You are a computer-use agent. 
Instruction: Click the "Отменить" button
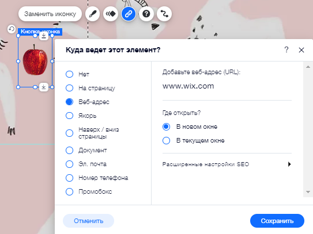88,221
